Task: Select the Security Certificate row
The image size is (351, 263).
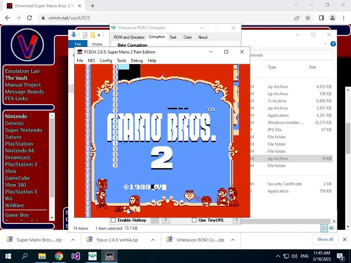Action: pyautogui.click(x=291, y=184)
